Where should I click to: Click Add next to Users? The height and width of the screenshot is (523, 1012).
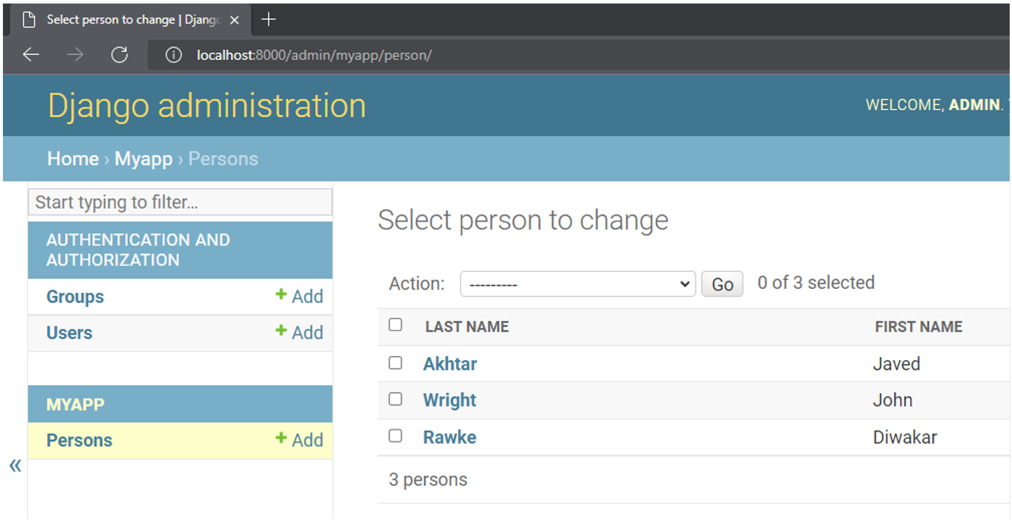click(x=300, y=332)
